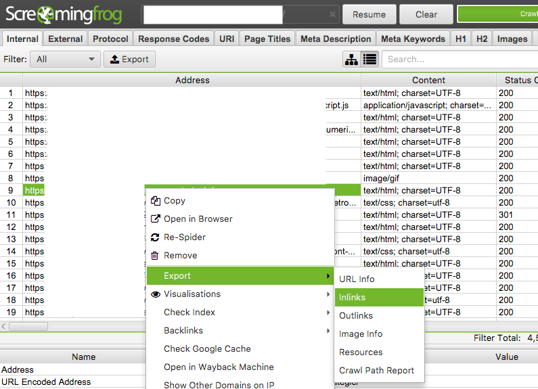Click the Copy icon in context menu
This screenshot has width=538, height=389.
click(x=155, y=201)
